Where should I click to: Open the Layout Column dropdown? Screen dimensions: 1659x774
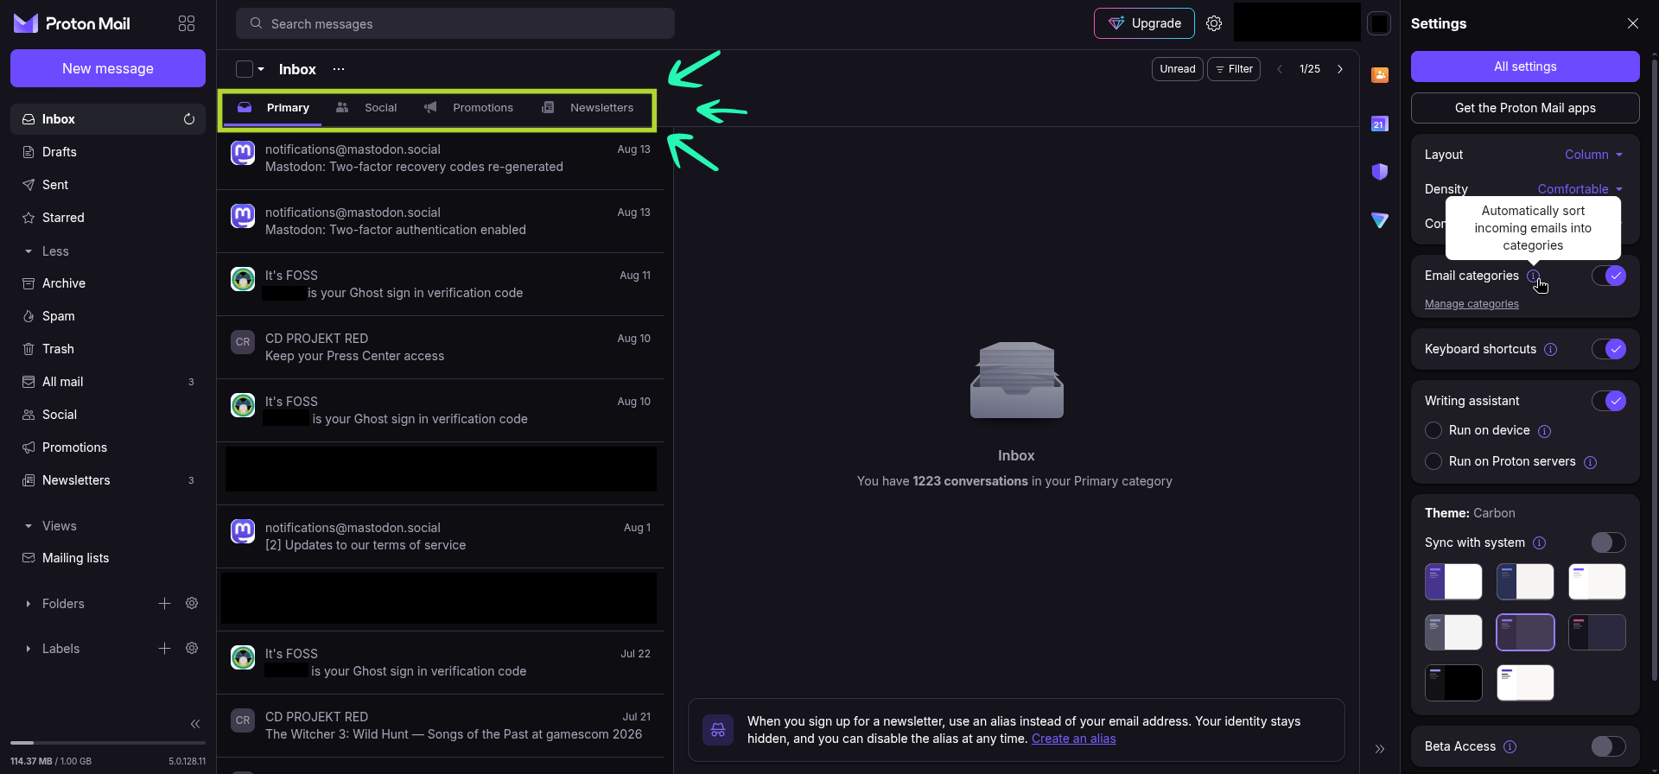point(1593,155)
